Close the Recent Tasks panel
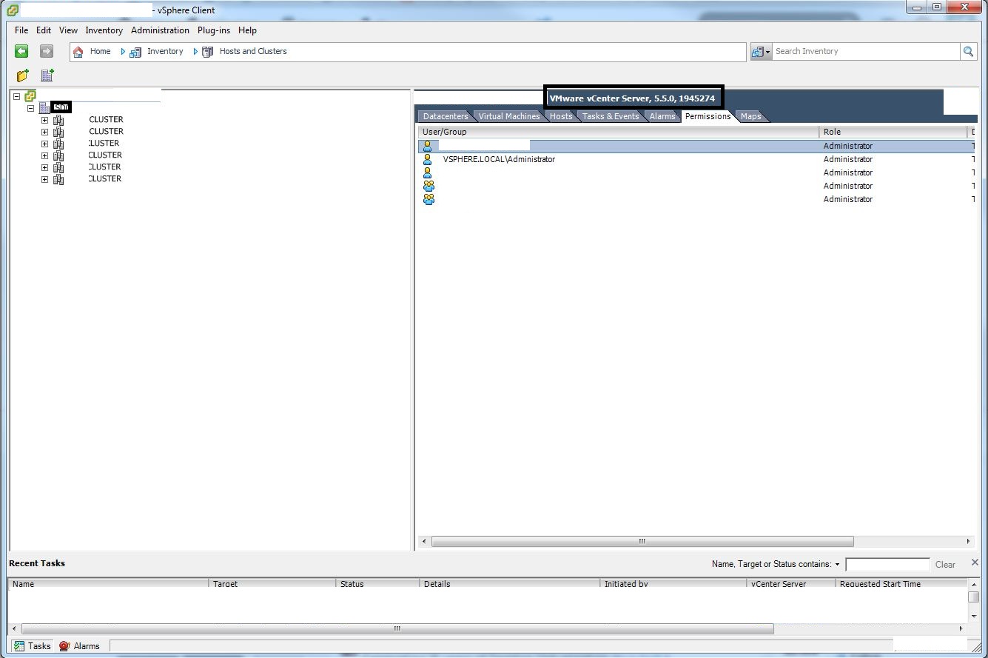This screenshot has height=658, width=988. 975,563
